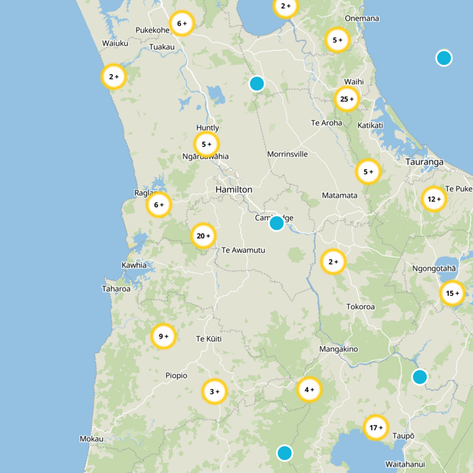Select the 4+ cluster south of Mangakino
This screenshot has height=473, width=473.
308,390
